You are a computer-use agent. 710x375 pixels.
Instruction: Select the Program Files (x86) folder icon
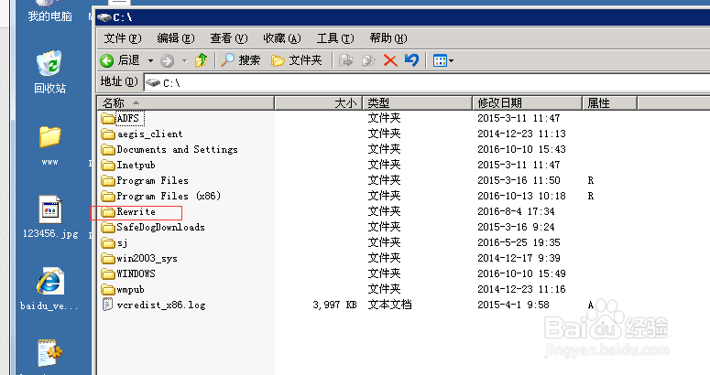tap(108, 196)
